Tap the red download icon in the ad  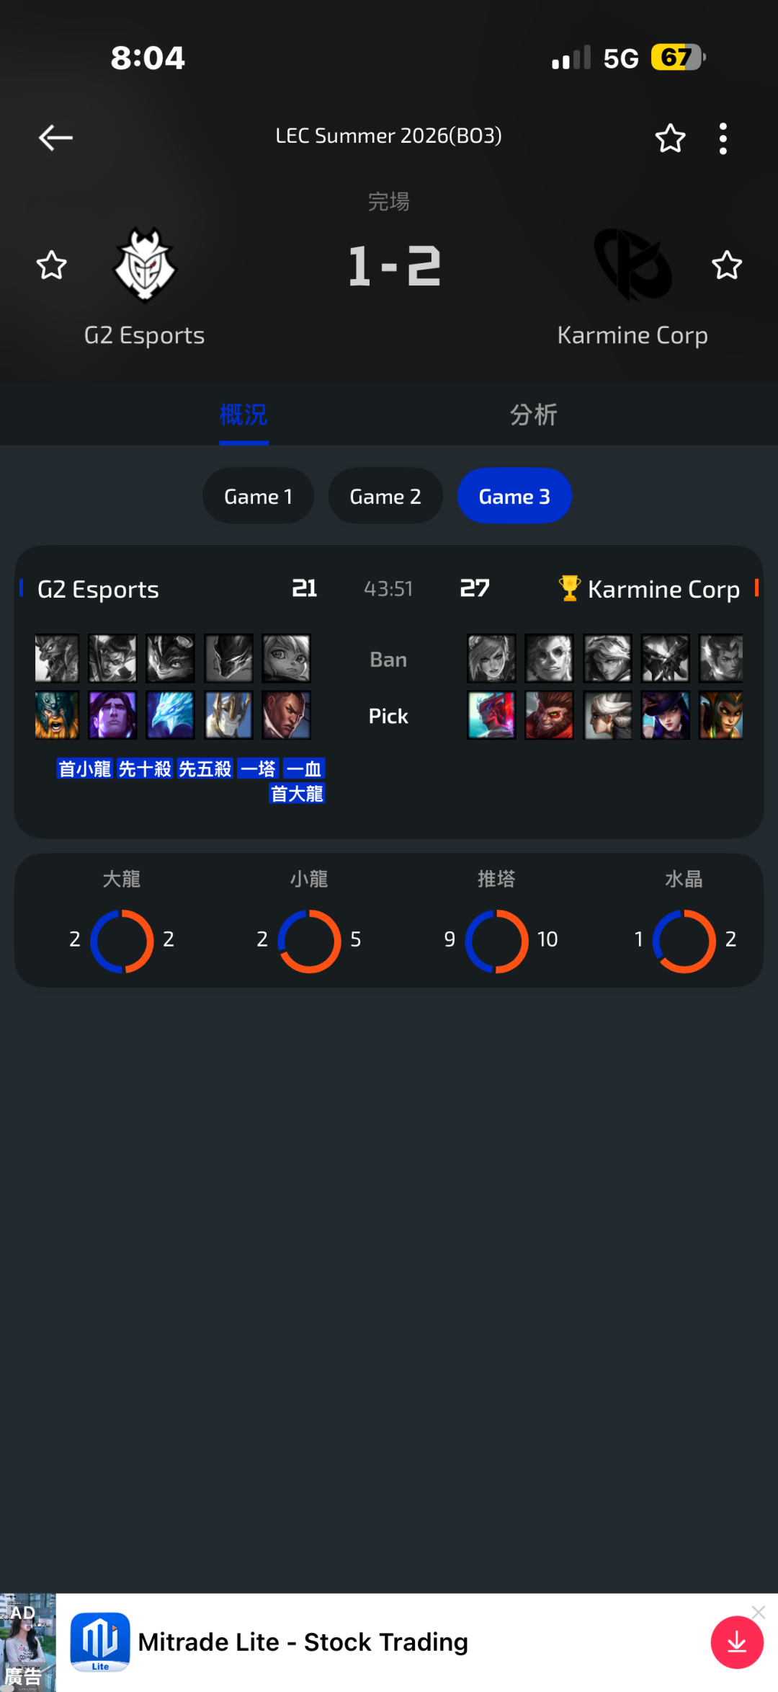point(737,1642)
